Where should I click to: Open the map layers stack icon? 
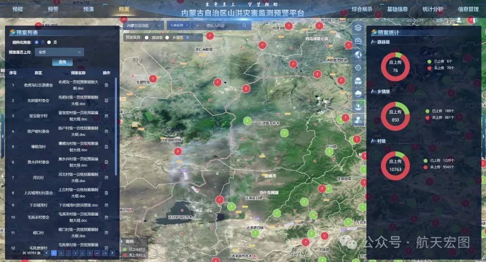[x=358, y=27]
